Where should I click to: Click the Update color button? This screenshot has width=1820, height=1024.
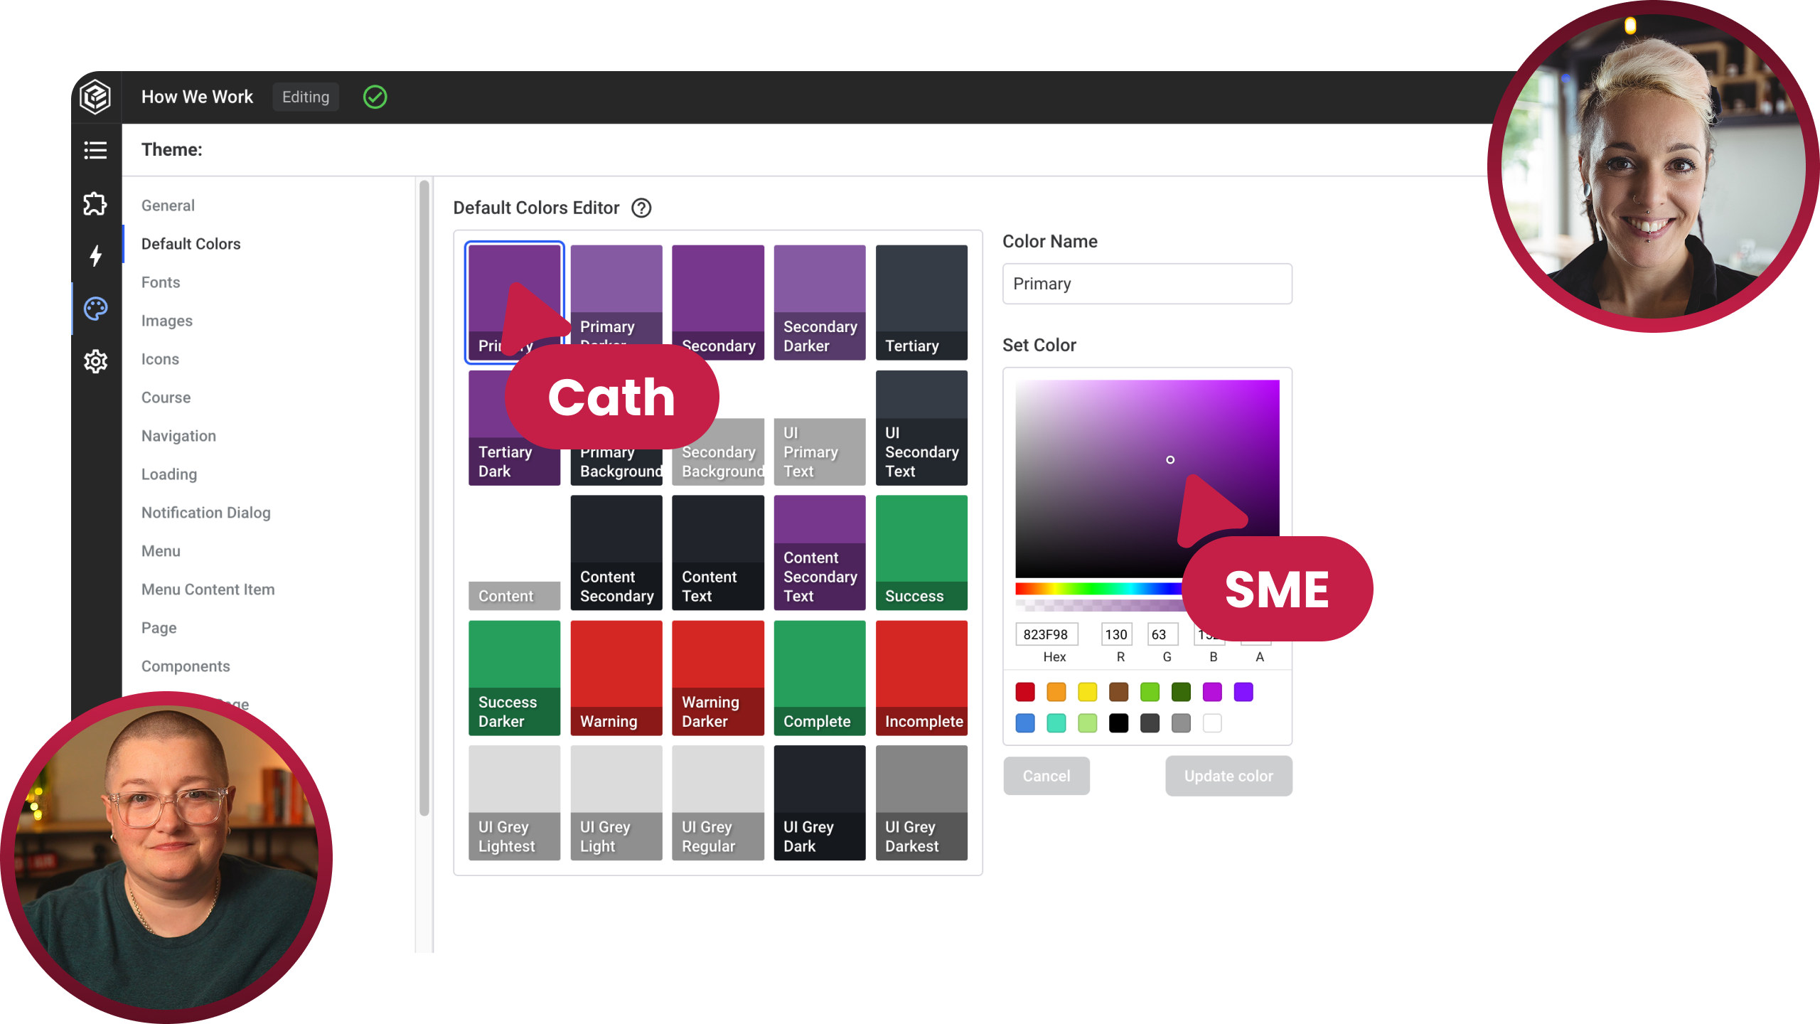[x=1228, y=776]
